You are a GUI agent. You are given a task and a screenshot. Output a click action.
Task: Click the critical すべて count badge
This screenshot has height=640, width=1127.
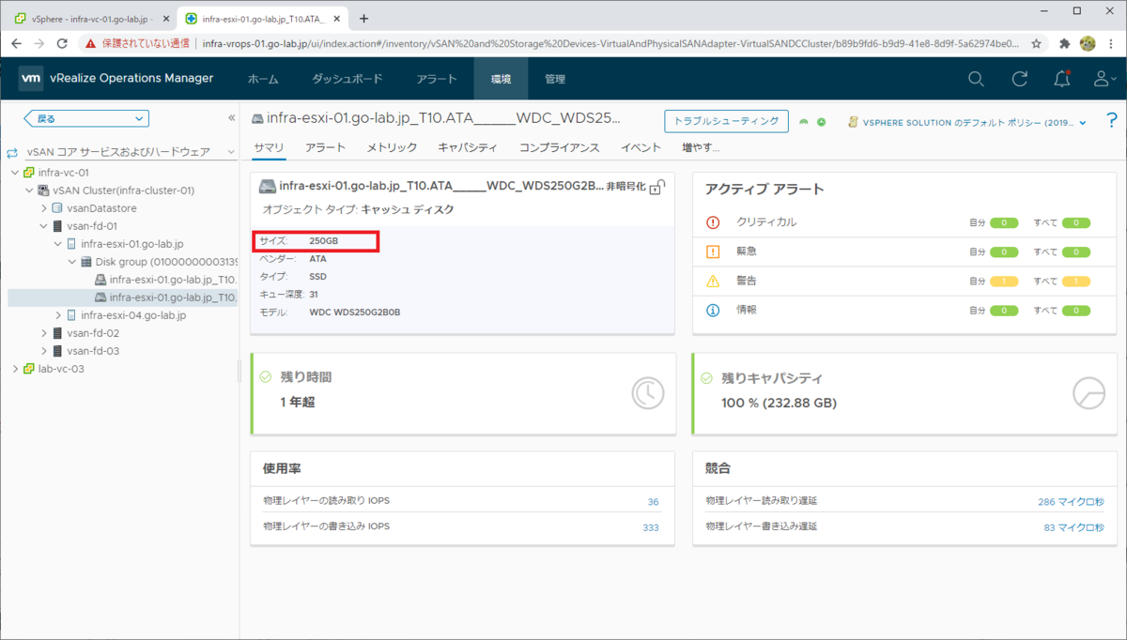tap(1075, 223)
